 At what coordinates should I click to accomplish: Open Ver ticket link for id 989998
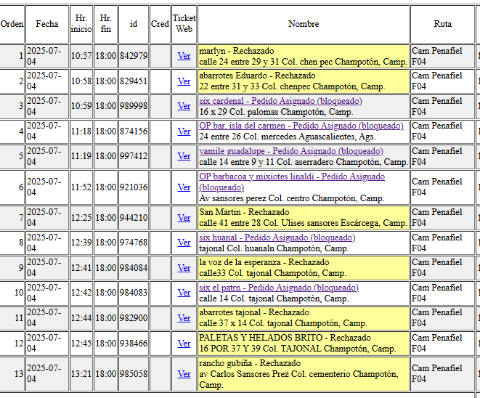point(184,105)
